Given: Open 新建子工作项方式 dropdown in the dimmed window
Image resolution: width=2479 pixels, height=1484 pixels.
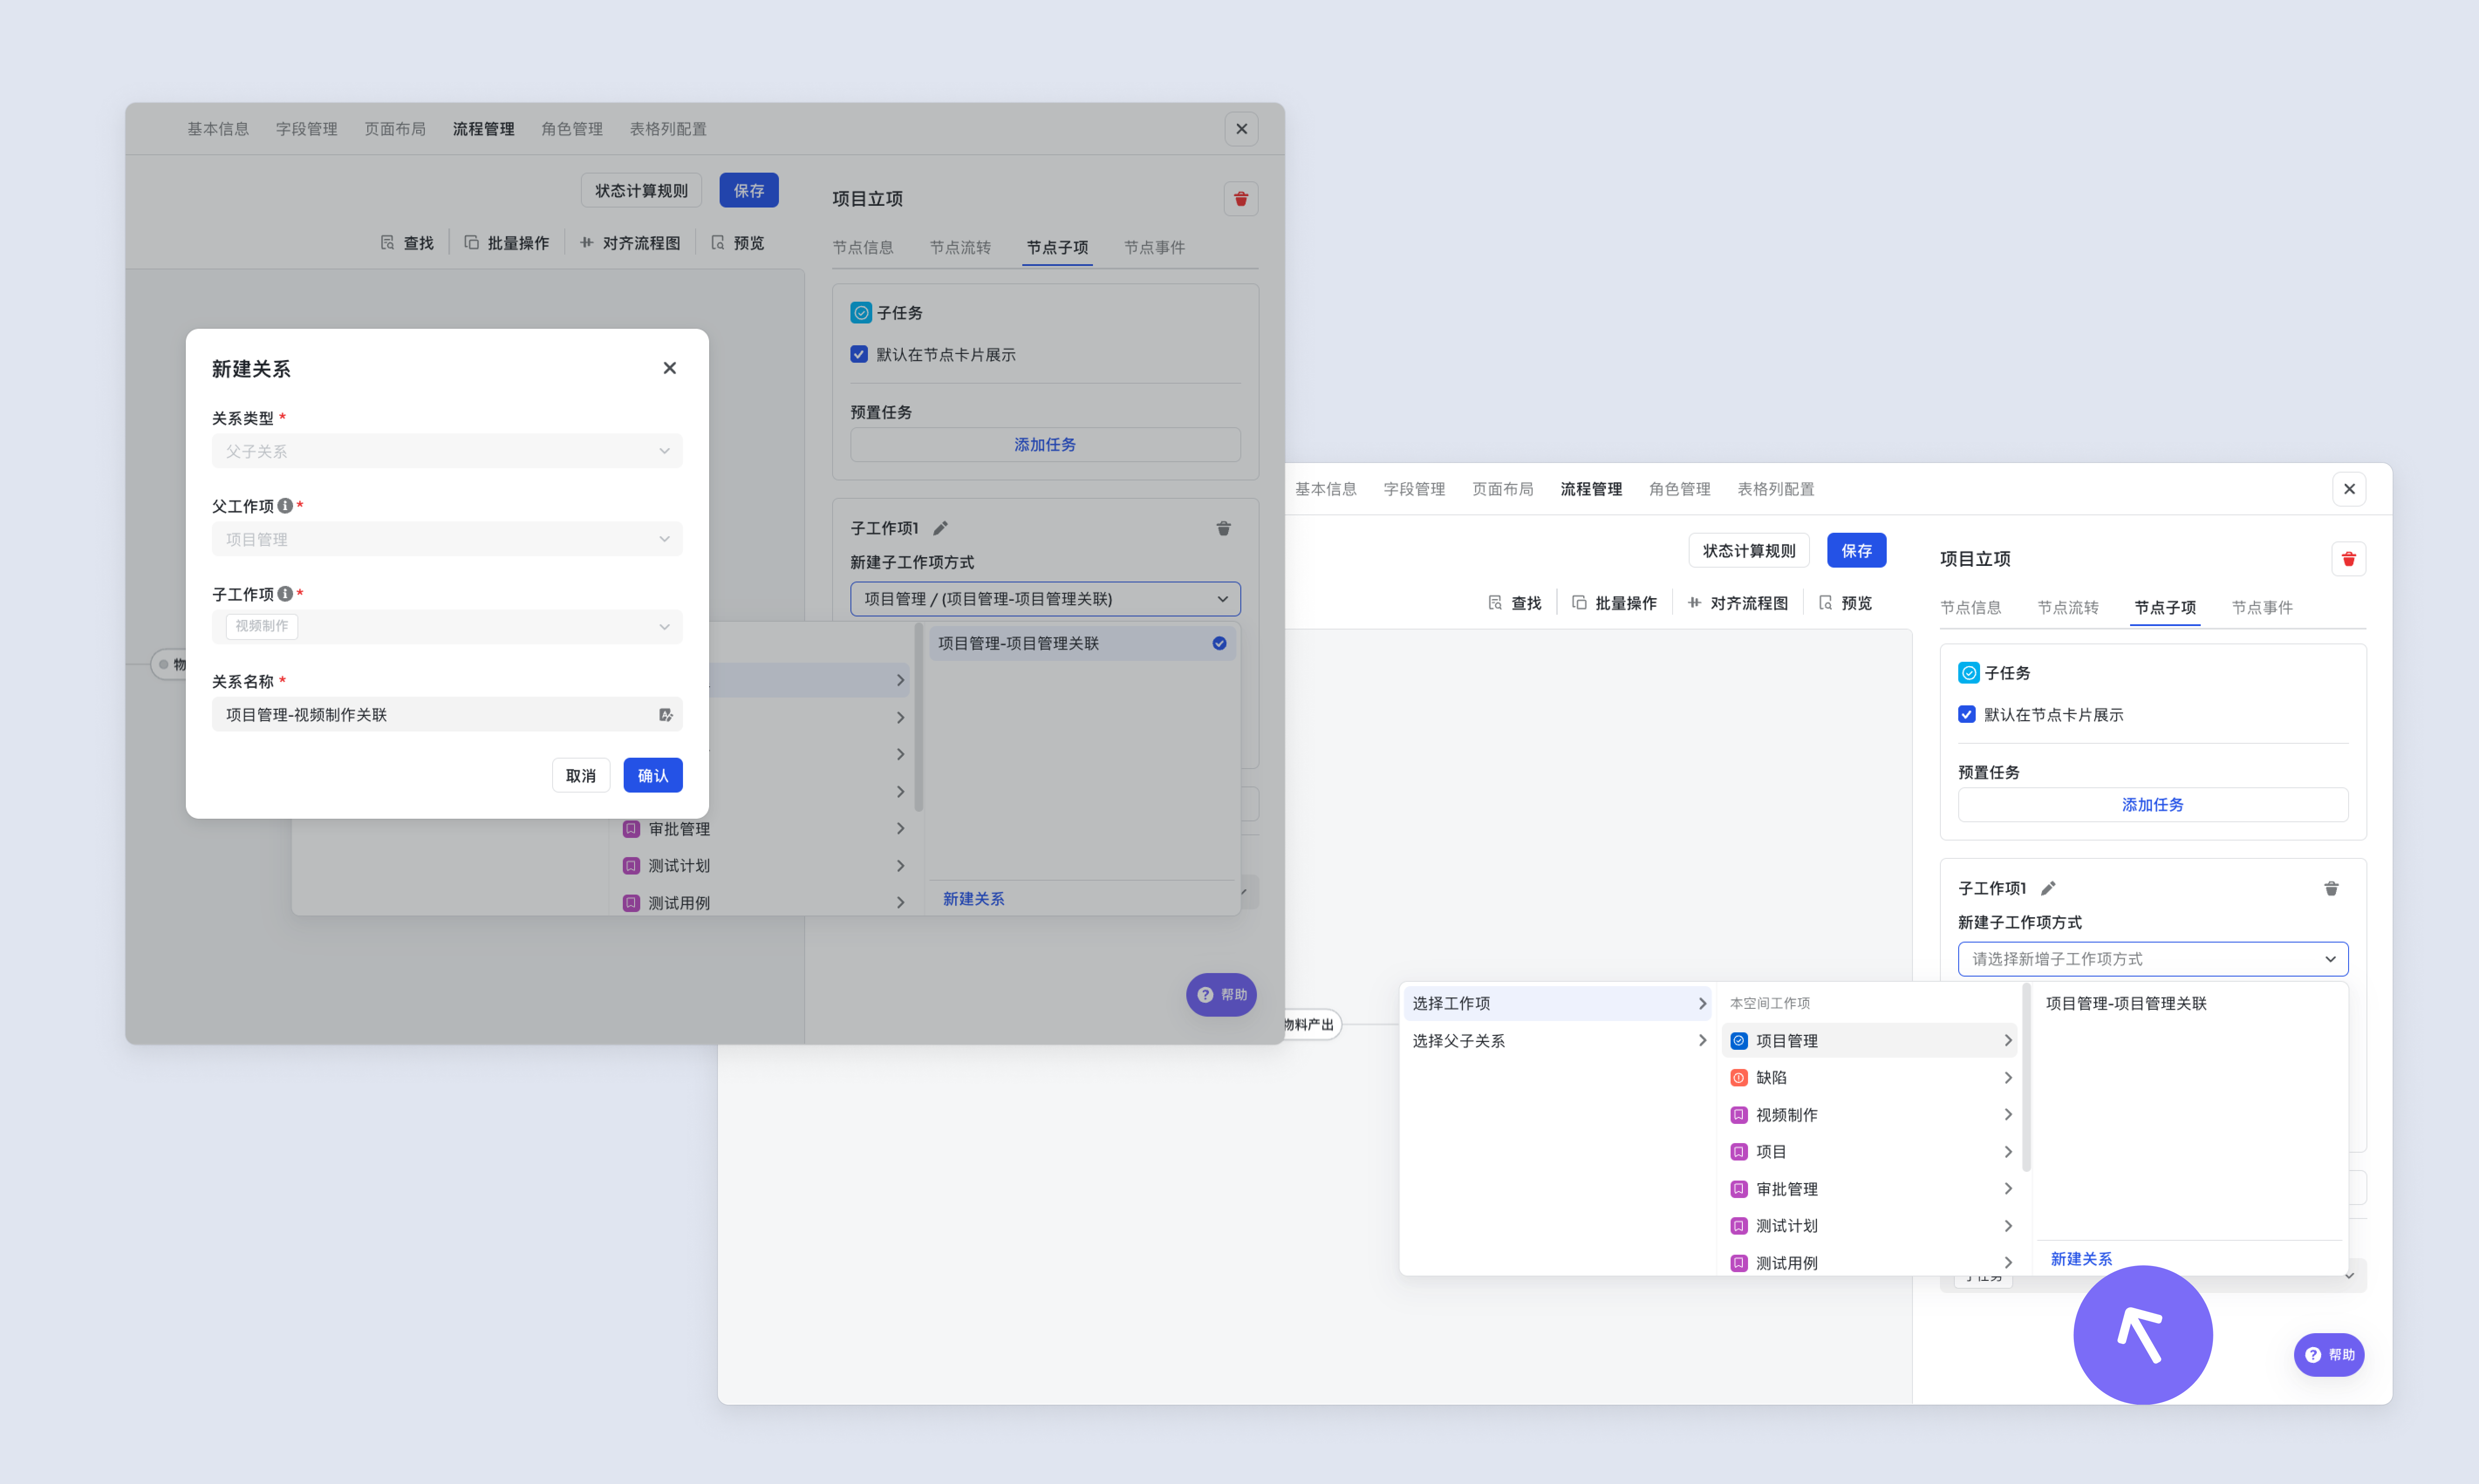Looking at the screenshot, I should click(x=1045, y=599).
